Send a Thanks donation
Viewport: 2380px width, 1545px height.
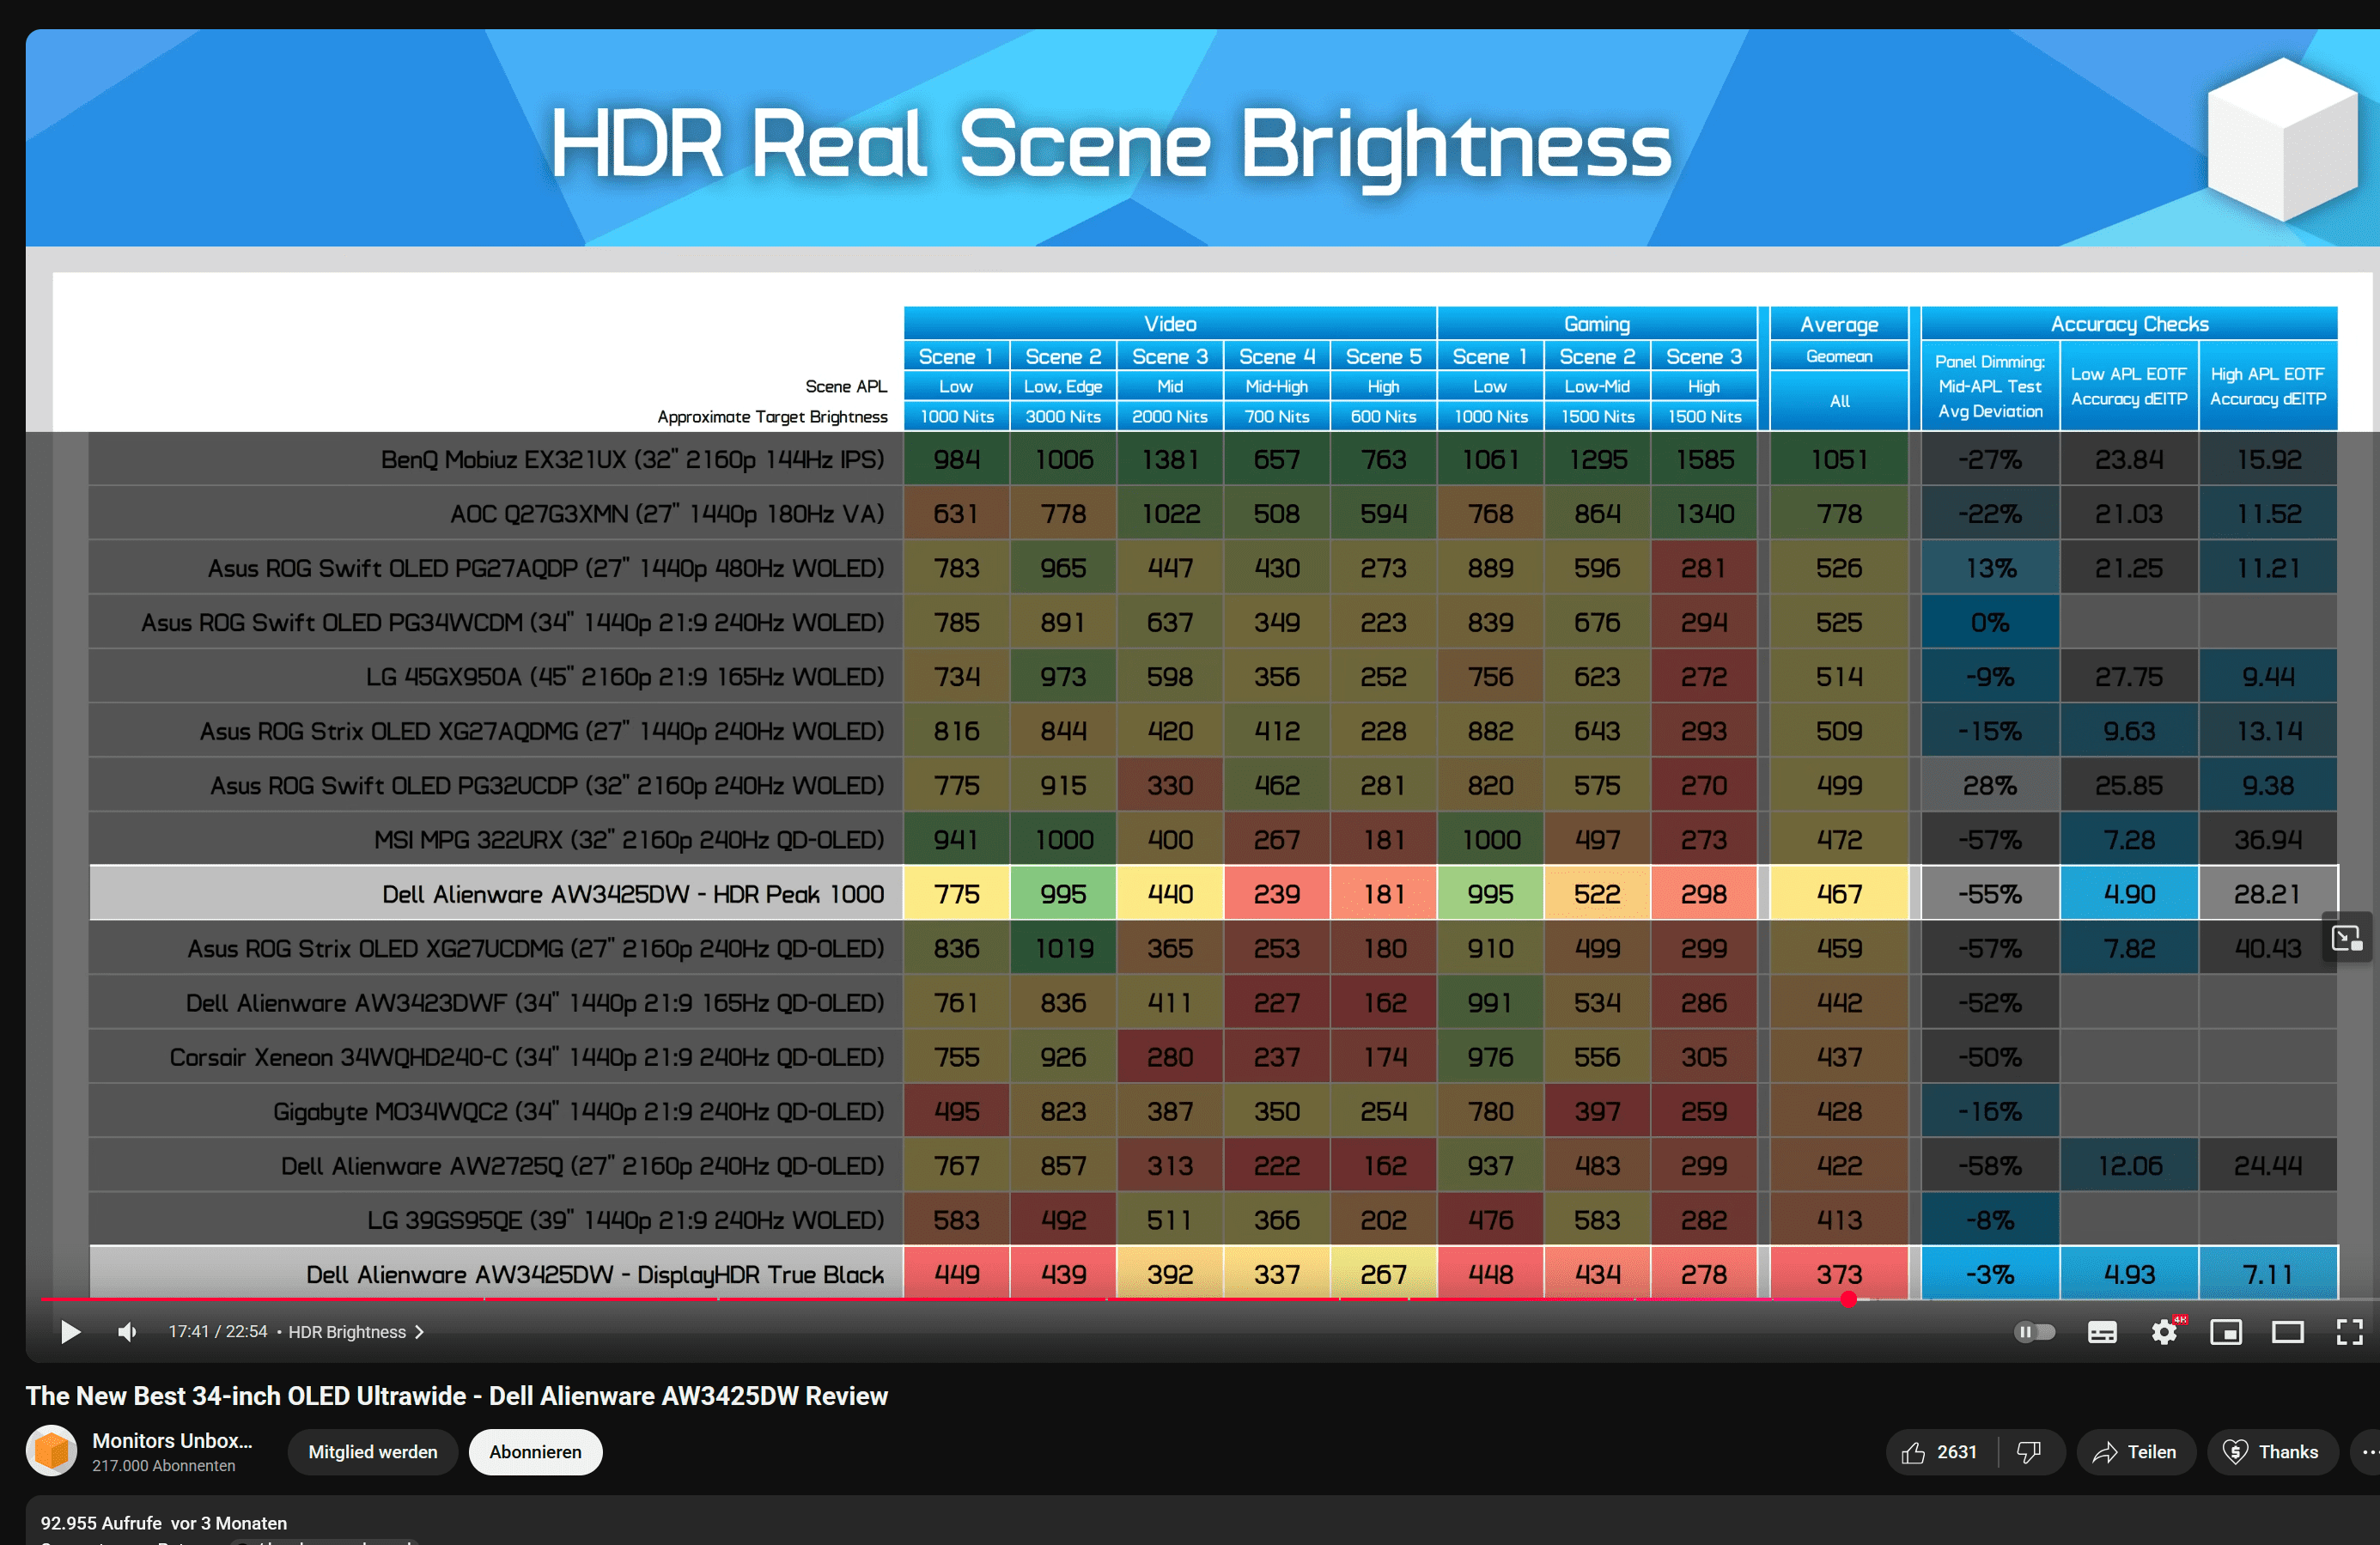2271,1452
